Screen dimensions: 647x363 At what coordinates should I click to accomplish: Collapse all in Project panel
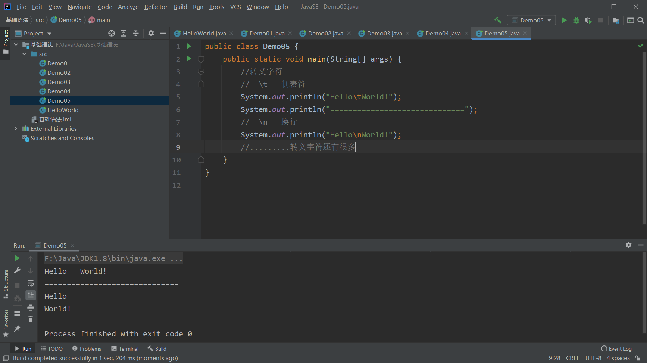(136, 33)
